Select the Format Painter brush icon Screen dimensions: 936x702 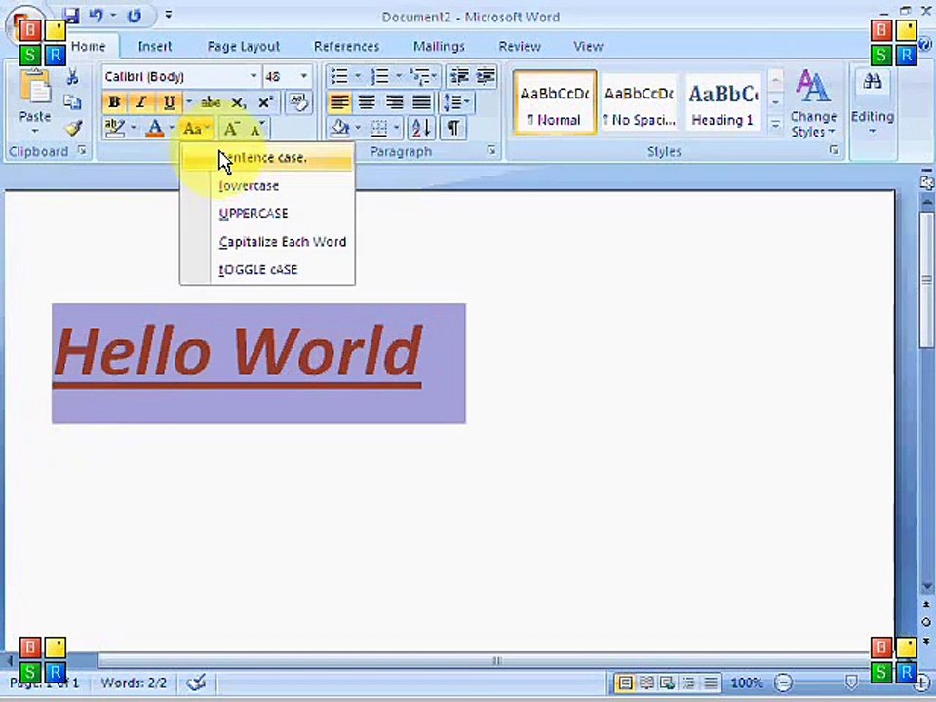pyautogui.click(x=73, y=128)
